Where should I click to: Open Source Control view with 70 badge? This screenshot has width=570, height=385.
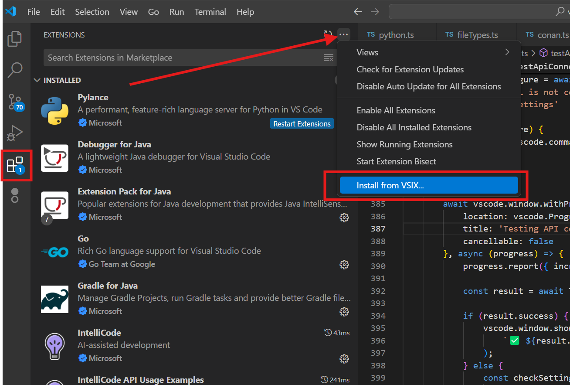[16, 102]
